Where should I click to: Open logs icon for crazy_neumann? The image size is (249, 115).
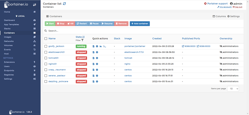[94, 70]
